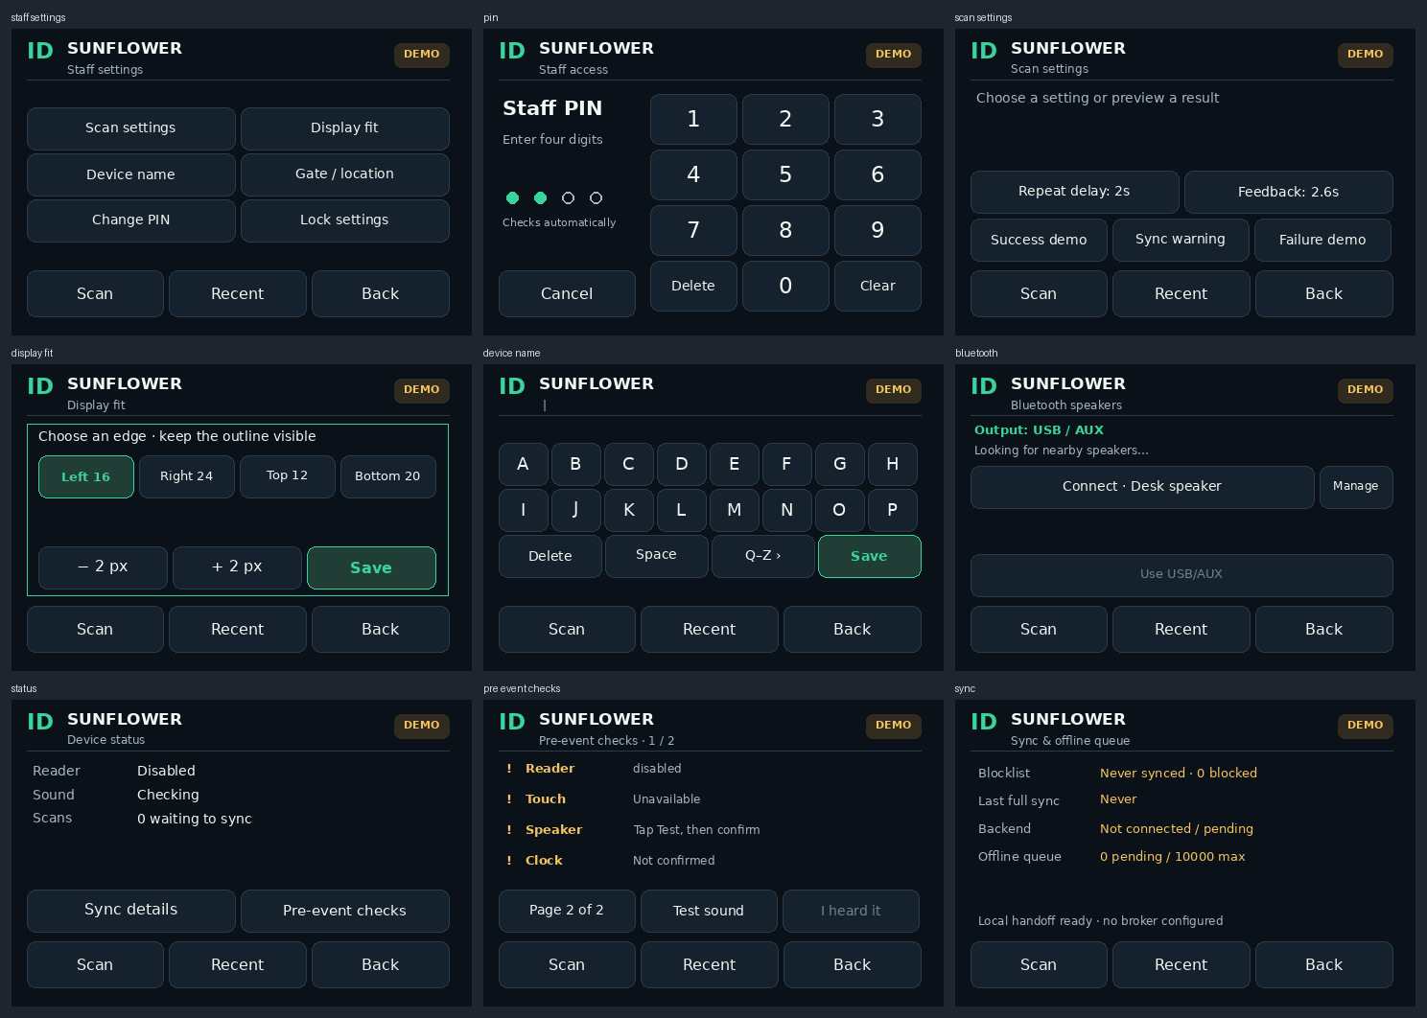The image size is (1427, 1018).
Task: Click the DEMO badge in the pin panel
Action: pyautogui.click(x=894, y=55)
